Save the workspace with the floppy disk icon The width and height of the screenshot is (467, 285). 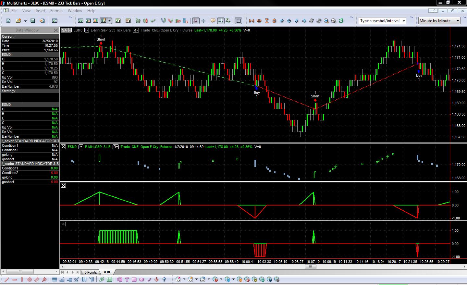[x=32, y=21]
